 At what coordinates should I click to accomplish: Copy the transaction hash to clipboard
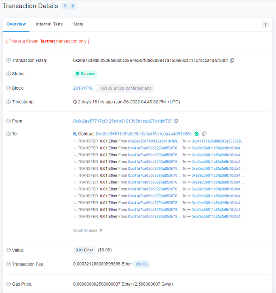pos(232,60)
